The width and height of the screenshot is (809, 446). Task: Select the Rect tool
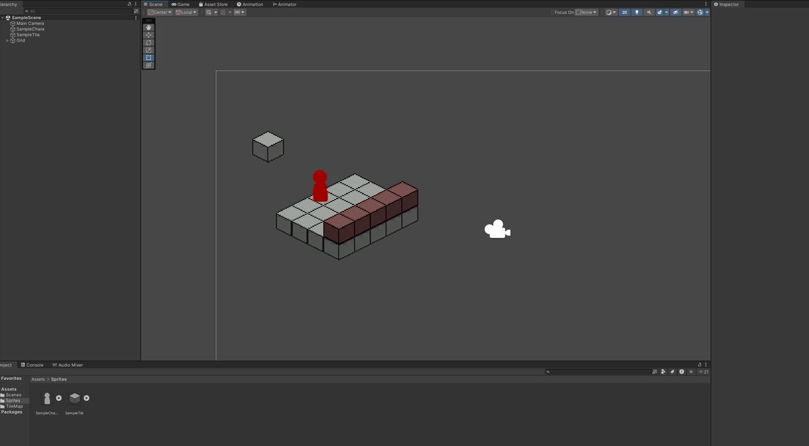[x=149, y=57]
